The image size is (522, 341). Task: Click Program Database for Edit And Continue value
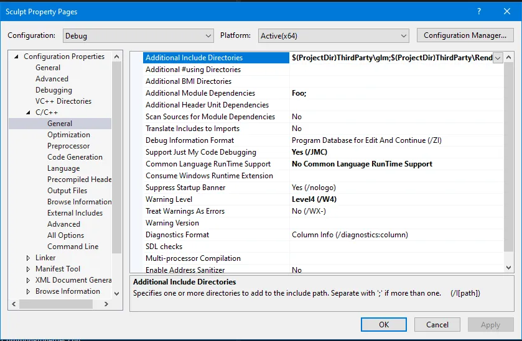click(x=366, y=140)
